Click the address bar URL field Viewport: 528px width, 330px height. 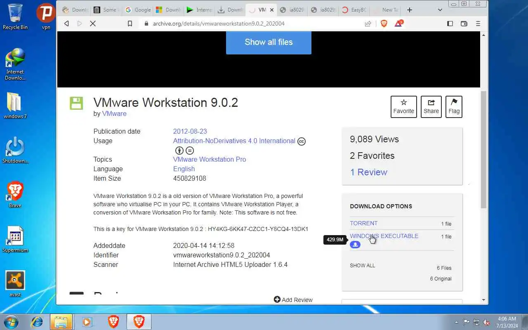pos(252,24)
